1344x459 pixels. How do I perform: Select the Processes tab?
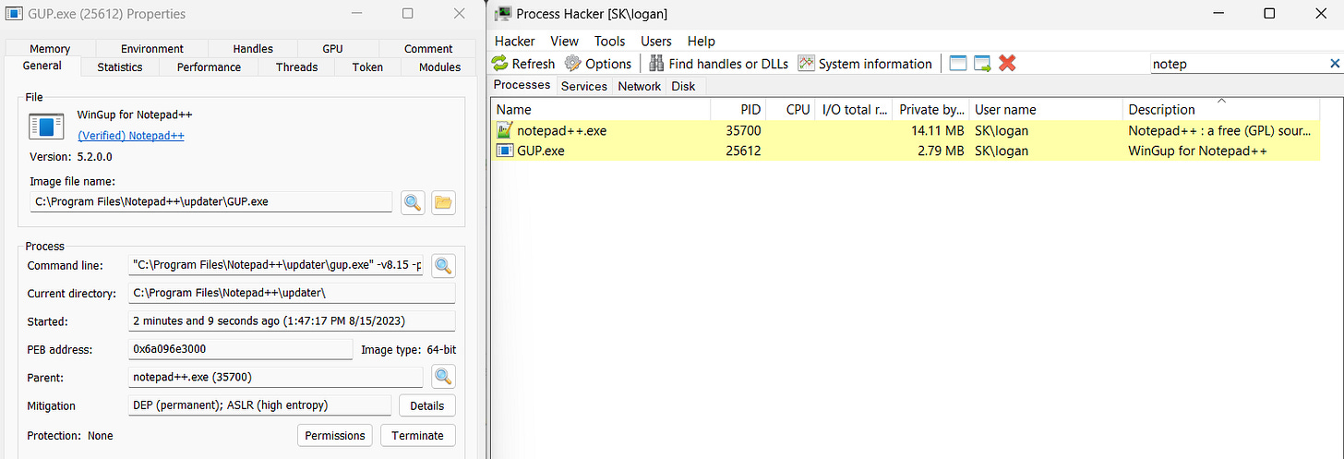522,85
